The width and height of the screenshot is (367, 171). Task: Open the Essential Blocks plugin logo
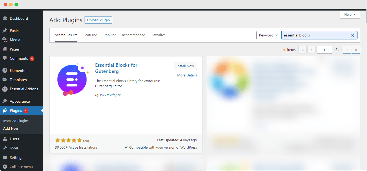[73, 79]
